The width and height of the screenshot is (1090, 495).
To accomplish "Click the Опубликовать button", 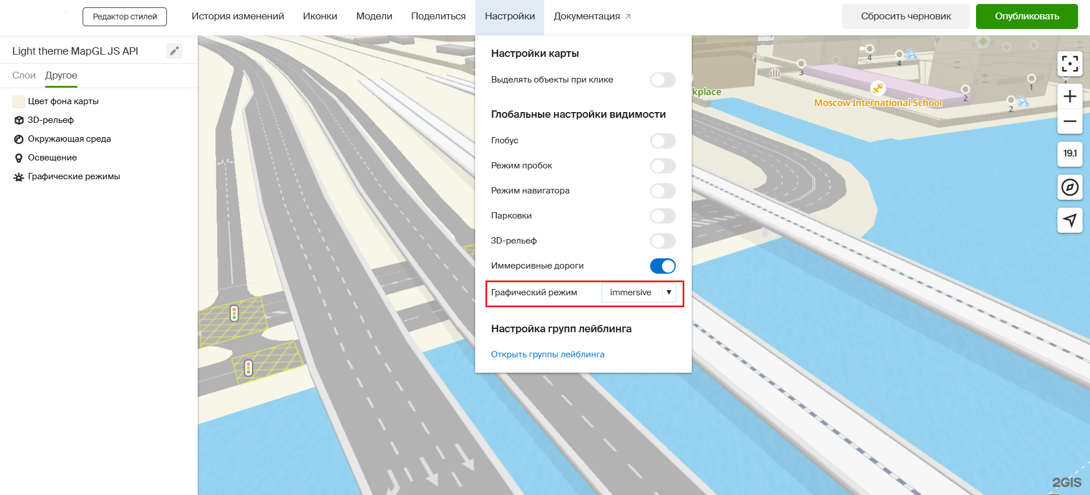I will pyautogui.click(x=1026, y=16).
